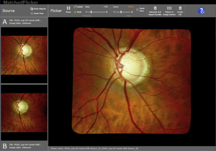Toggle the Mask checkbox
Screen dimensions: 216x151
pos(75,12)
